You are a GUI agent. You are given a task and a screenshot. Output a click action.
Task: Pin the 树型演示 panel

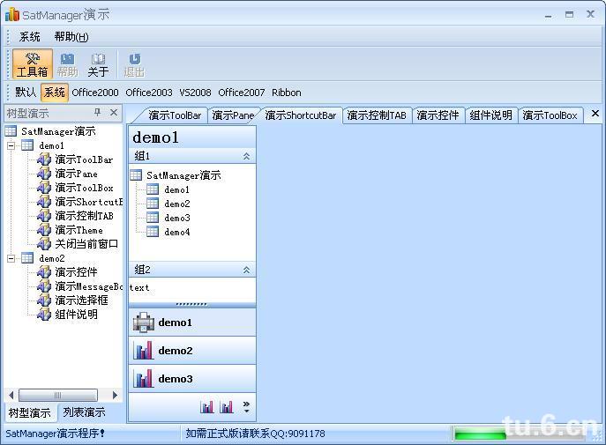[x=97, y=112]
